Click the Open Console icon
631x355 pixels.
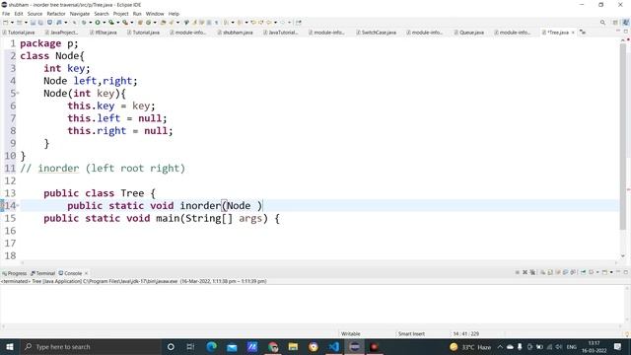[604, 272]
